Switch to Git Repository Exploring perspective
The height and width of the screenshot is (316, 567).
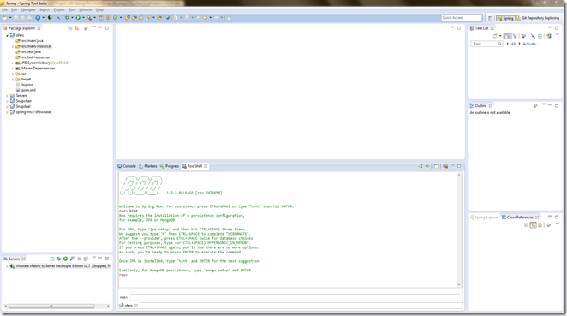[x=538, y=18]
